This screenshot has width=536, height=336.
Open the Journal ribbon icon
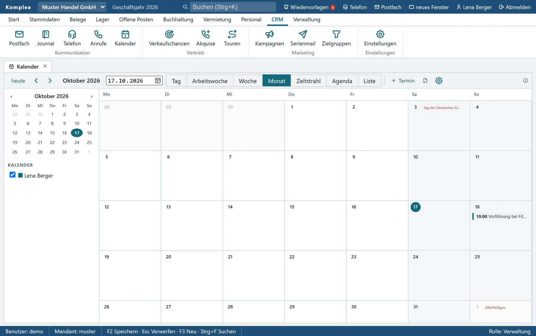(46, 38)
